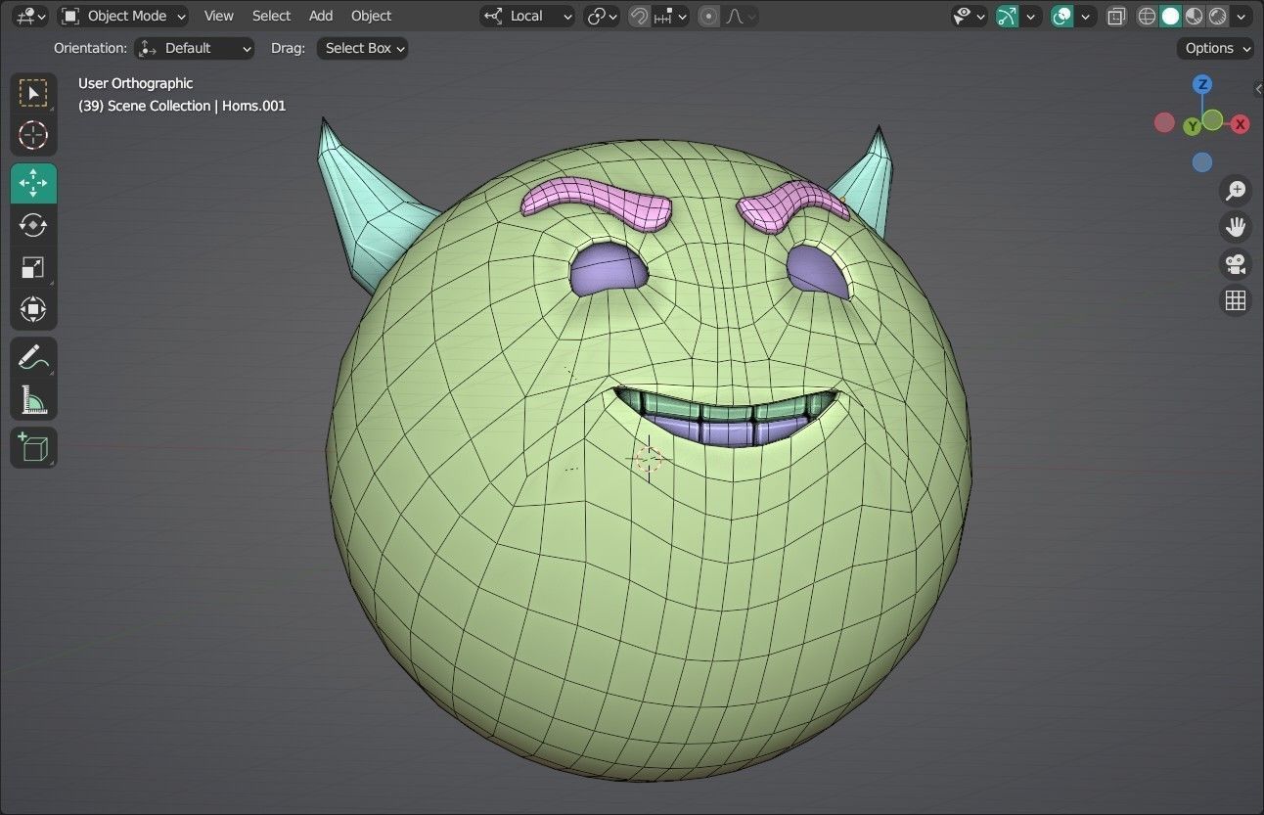Select the Scale tool
Viewport: 1264px width, 815px height.
point(33,267)
